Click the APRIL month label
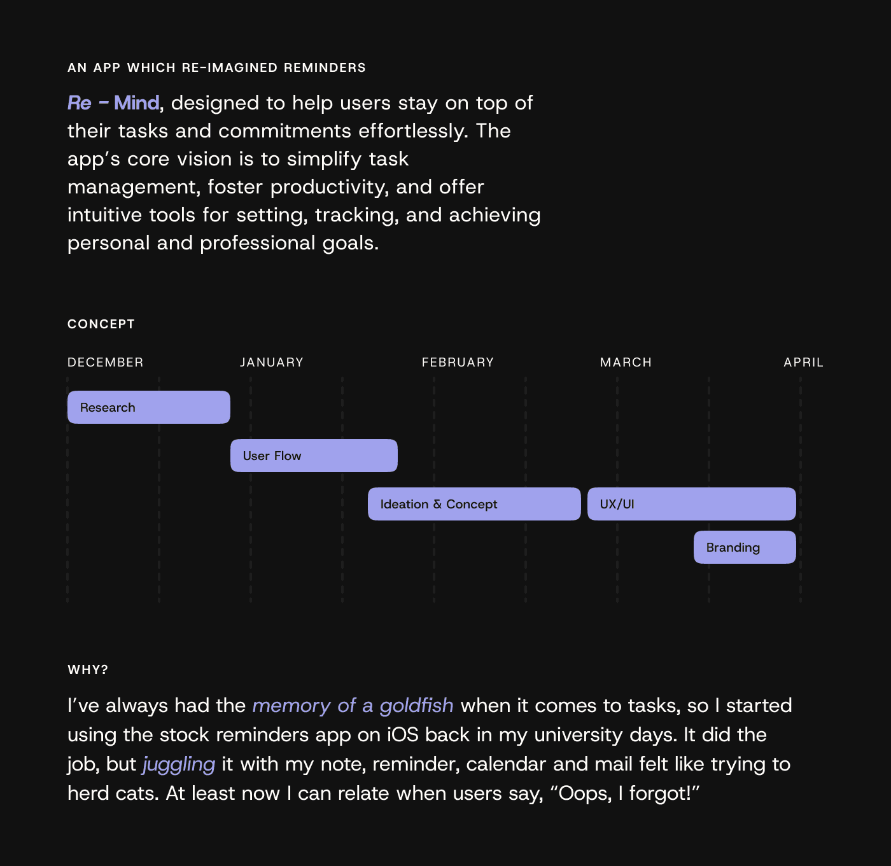 point(803,362)
